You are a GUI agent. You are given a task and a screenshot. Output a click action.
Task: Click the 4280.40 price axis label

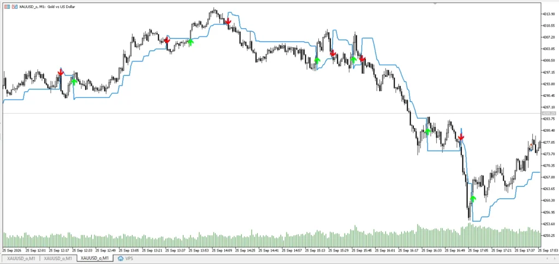click(x=549, y=131)
